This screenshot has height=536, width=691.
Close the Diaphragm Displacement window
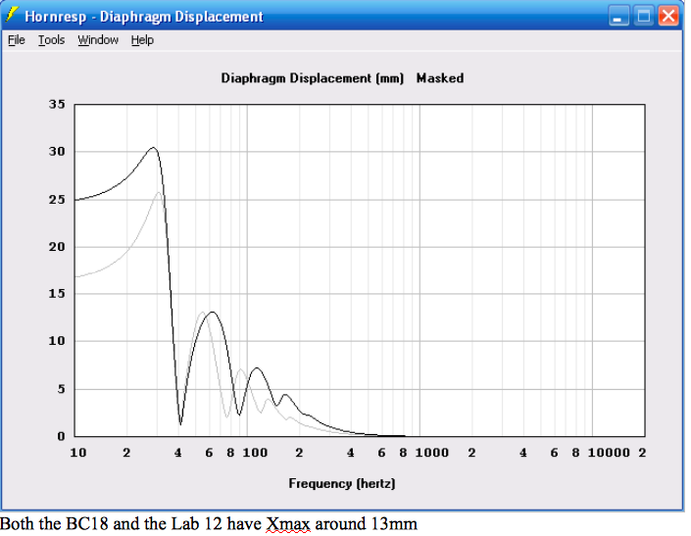point(668,16)
